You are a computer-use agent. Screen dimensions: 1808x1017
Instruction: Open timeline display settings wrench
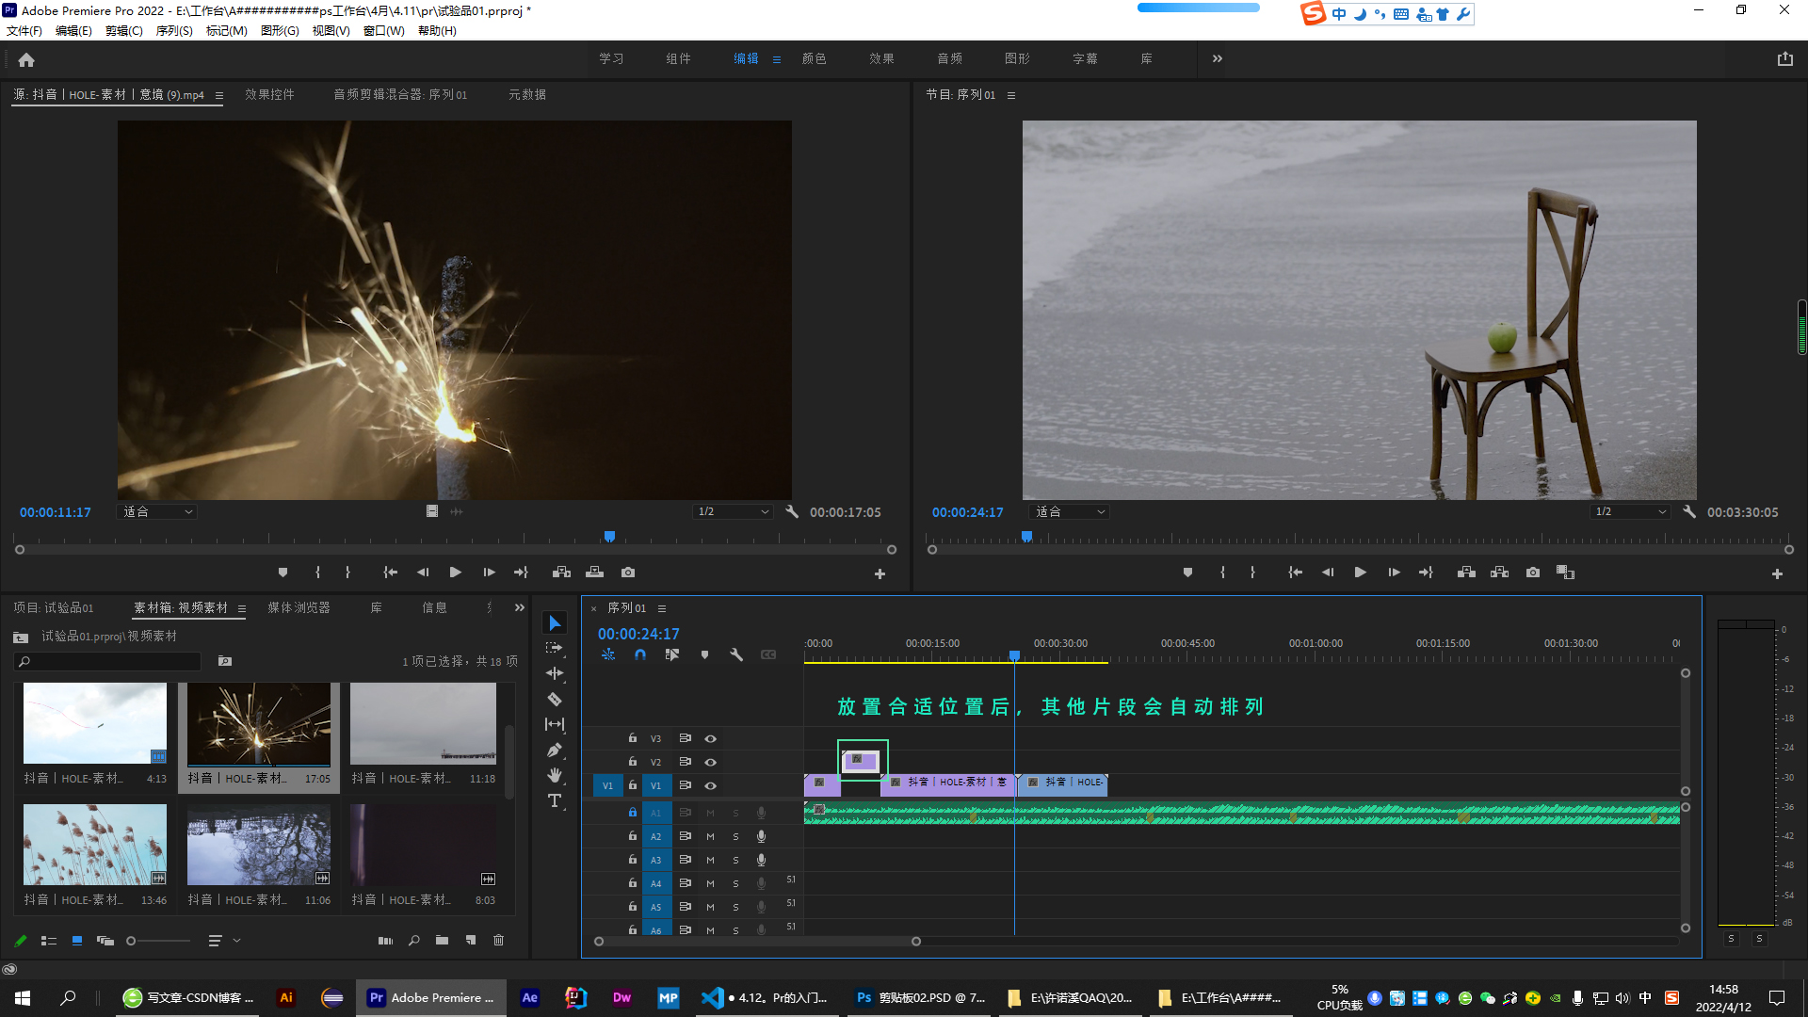pos(736,654)
